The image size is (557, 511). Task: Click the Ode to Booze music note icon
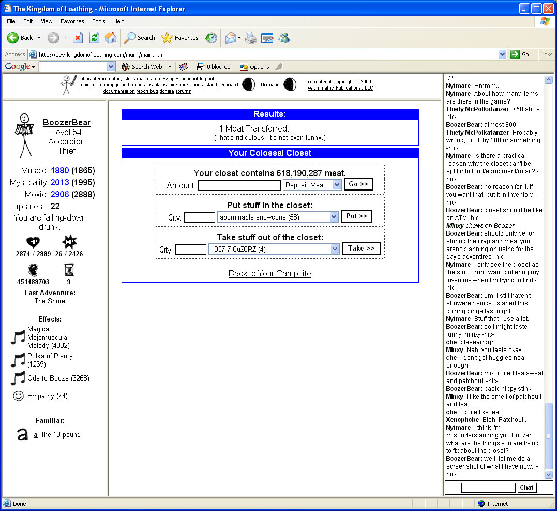[18, 378]
